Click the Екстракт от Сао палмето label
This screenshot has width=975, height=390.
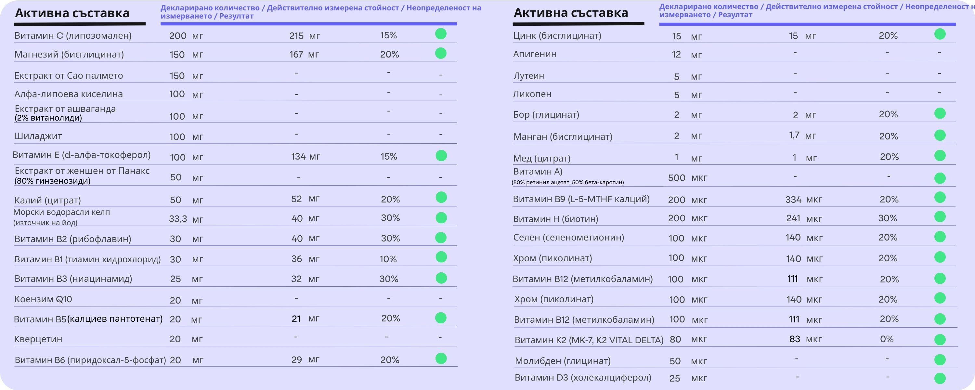pos(69,76)
